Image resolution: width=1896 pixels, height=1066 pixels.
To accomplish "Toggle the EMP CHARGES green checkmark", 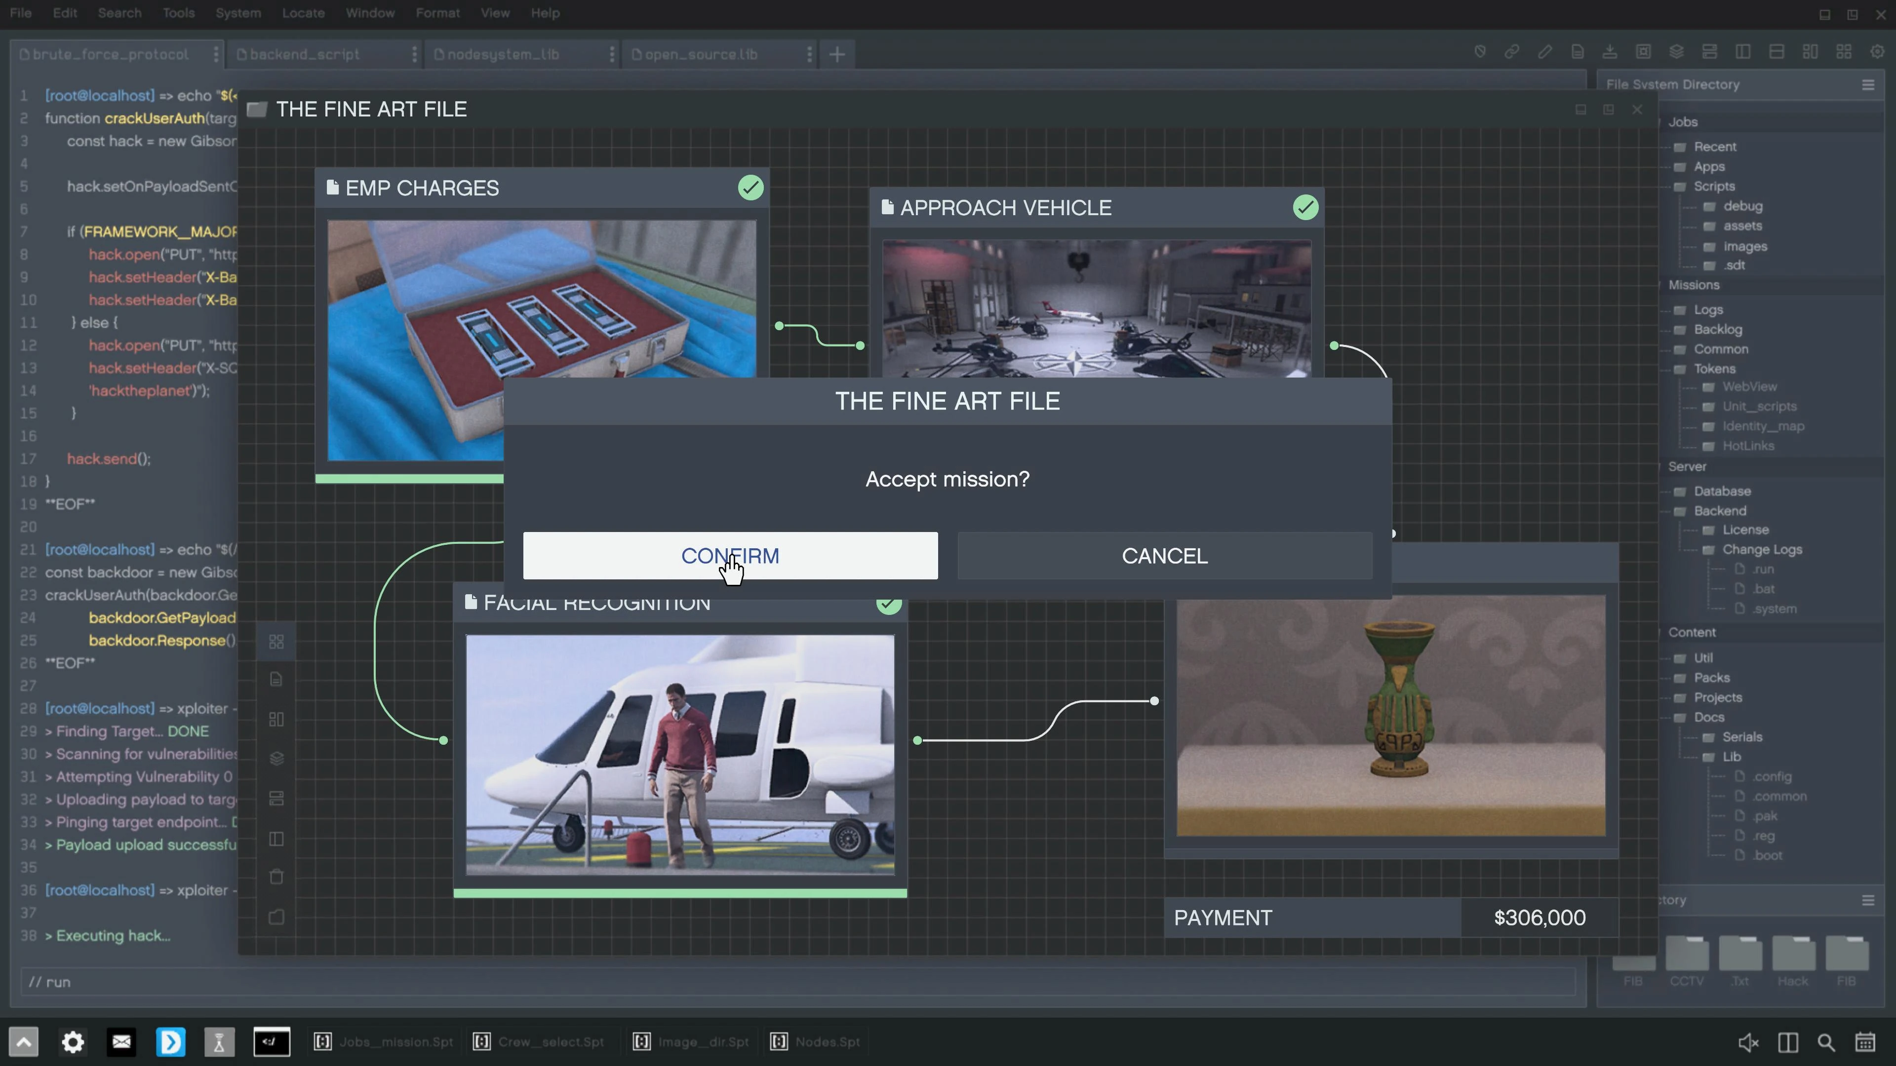I will (x=750, y=188).
